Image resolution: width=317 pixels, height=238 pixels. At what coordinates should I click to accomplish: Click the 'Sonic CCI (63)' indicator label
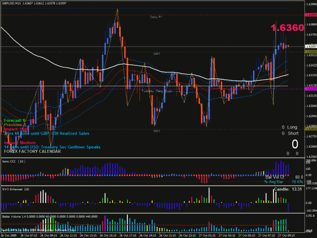point(14,161)
